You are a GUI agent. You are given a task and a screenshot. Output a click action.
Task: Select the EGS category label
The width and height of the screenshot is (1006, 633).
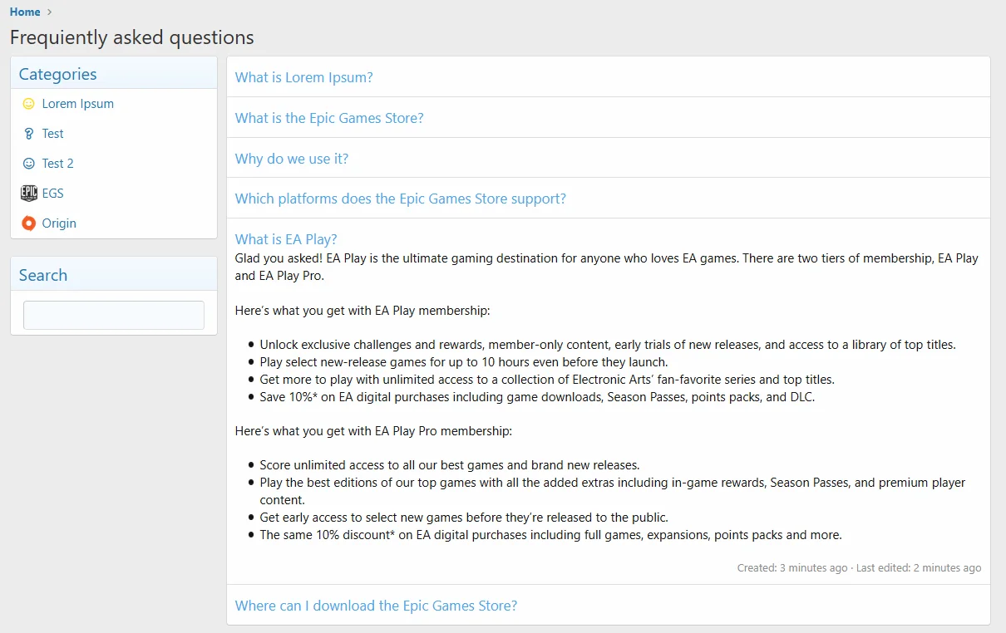53,194
